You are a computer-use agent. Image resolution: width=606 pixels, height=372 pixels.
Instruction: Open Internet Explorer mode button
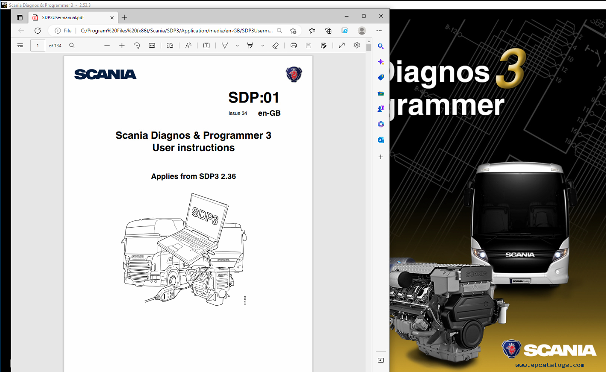pos(345,31)
